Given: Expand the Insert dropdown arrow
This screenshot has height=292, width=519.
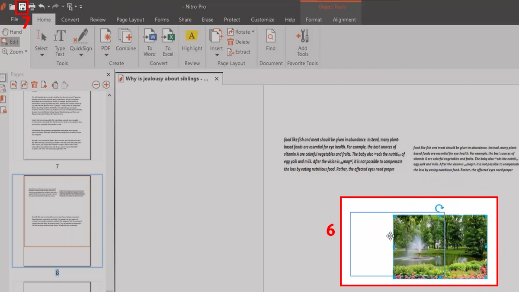Looking at the screenshot, I should click(217, 55).
